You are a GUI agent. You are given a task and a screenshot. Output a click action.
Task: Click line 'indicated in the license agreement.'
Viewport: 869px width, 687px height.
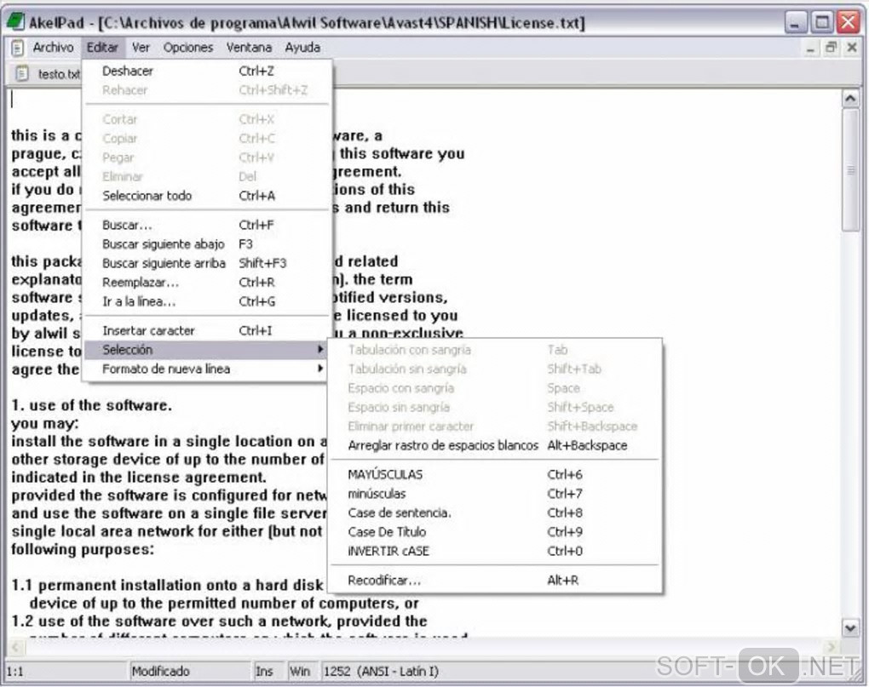click(139, 478)
